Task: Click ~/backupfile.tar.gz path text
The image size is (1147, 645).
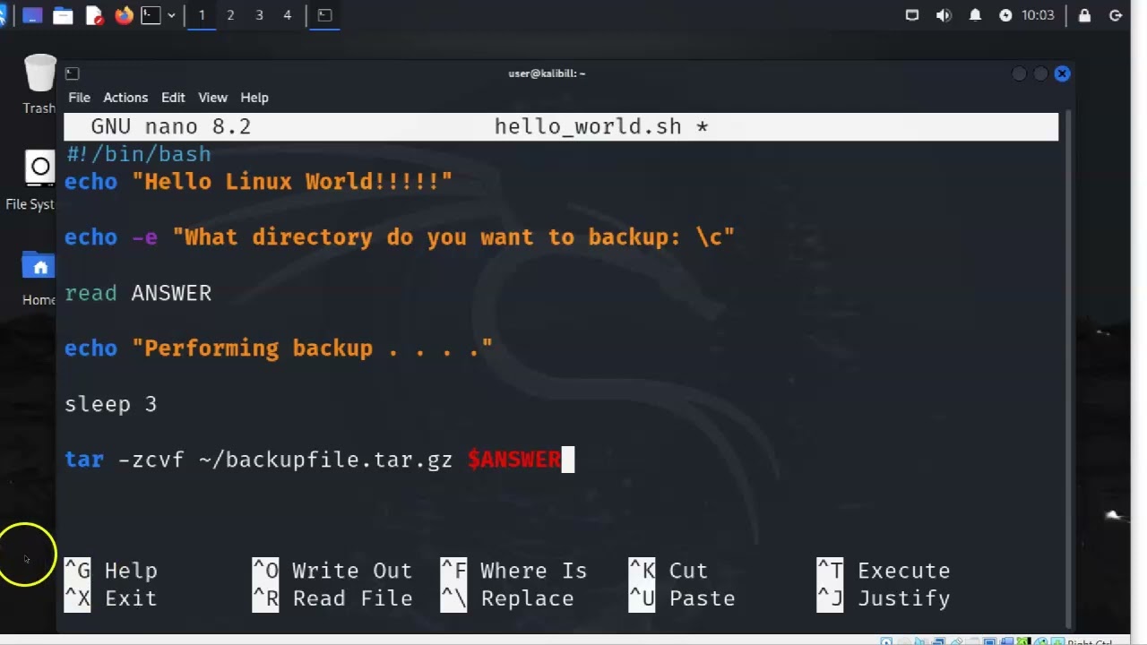Action: (x=325, y=460)
